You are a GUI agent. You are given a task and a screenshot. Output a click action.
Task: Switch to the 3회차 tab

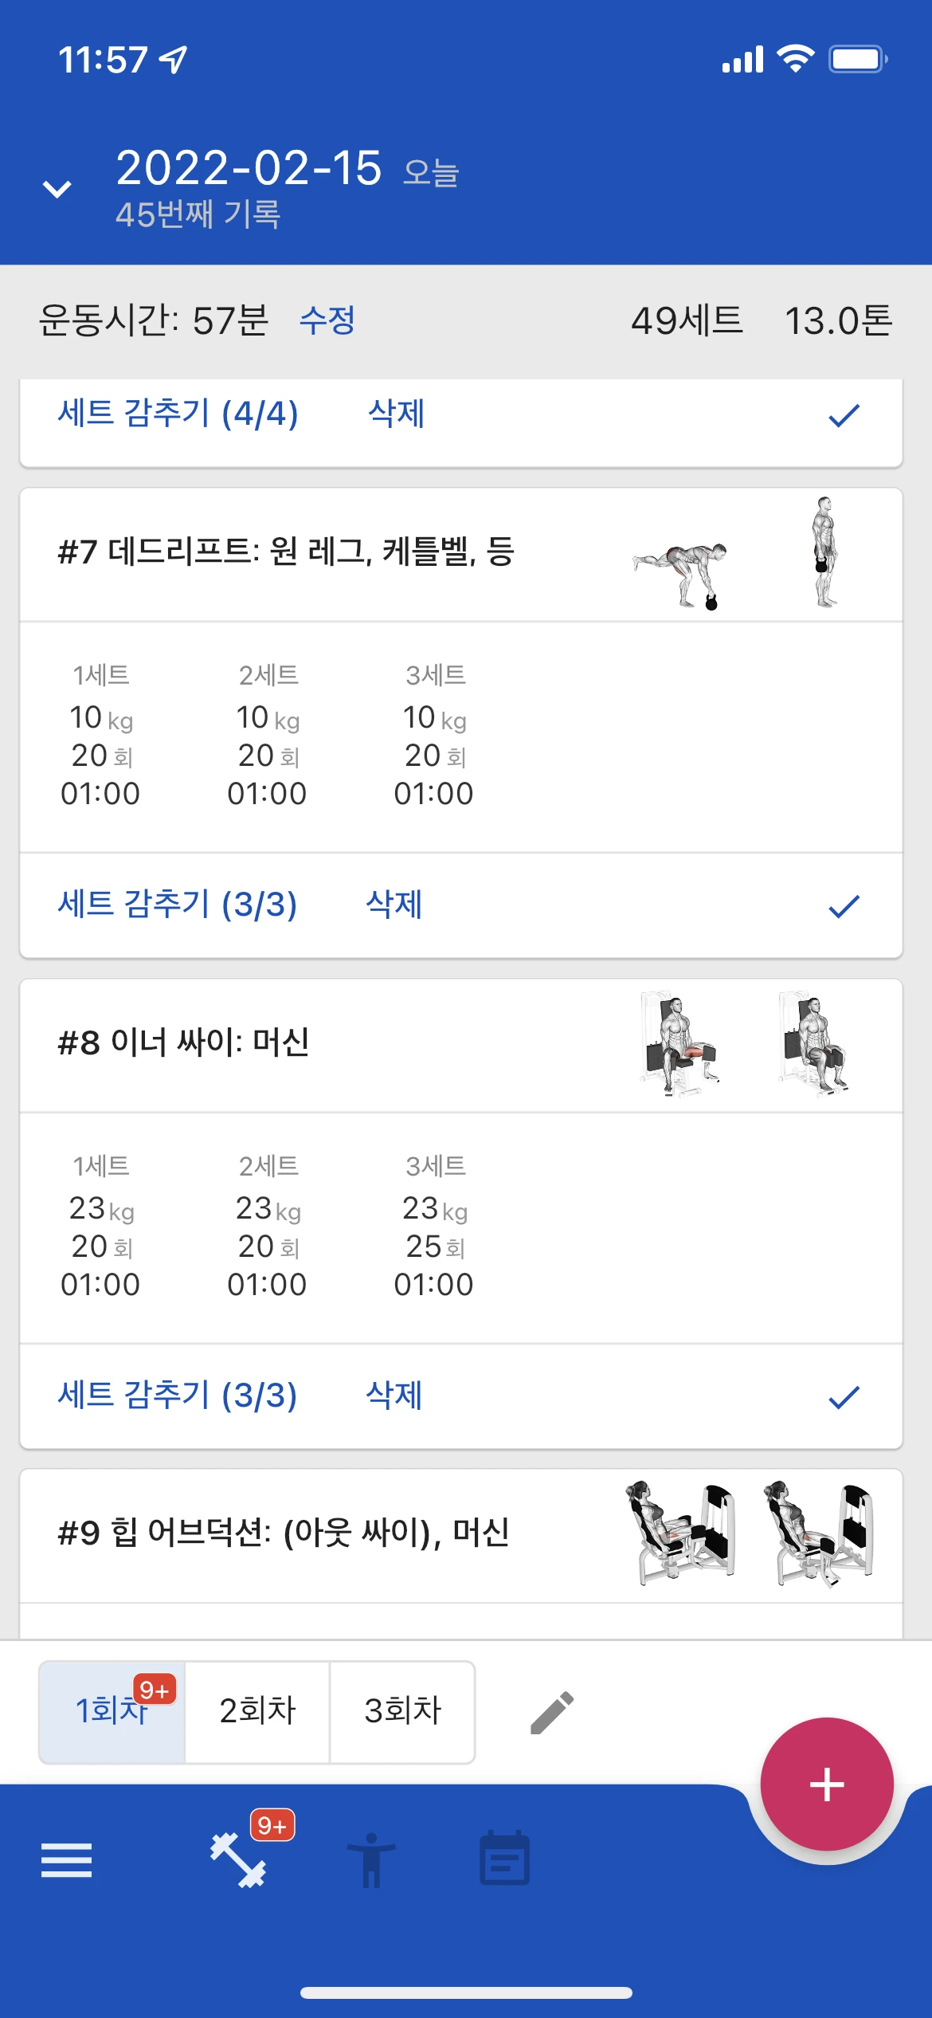[402, 1711]
